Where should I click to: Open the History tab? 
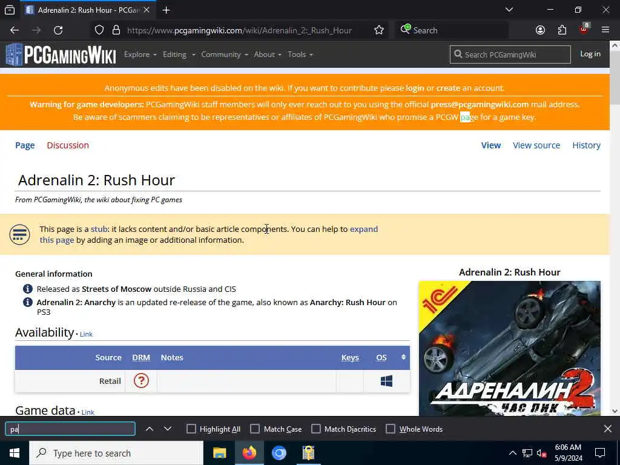[x=586, y=145]
